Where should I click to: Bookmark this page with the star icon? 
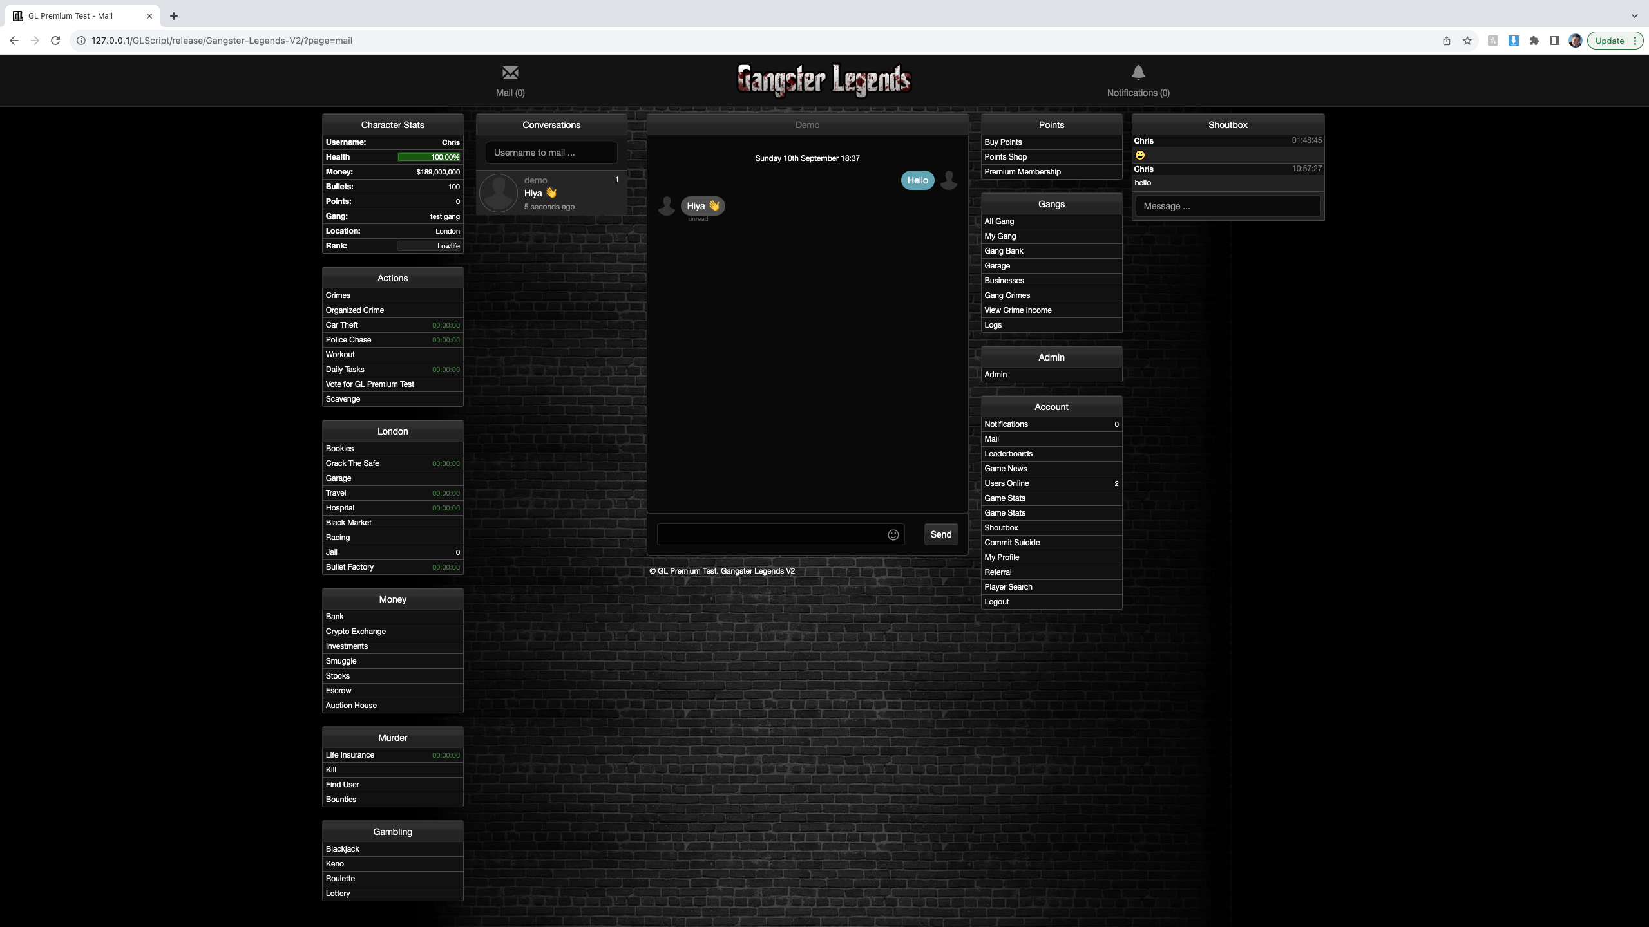point(1467,41)
